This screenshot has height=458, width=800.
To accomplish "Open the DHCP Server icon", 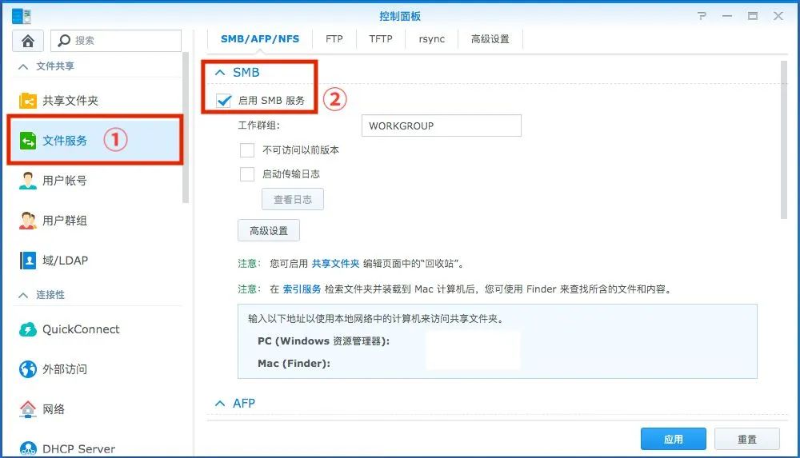I will (x=27, y=448).
